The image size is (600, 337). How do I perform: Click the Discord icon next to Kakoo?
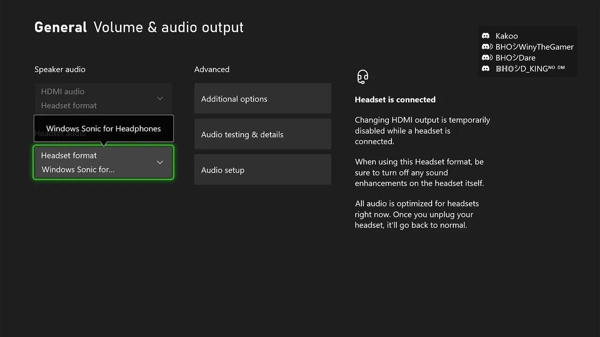pyautogui.click(x=486, y=36)
